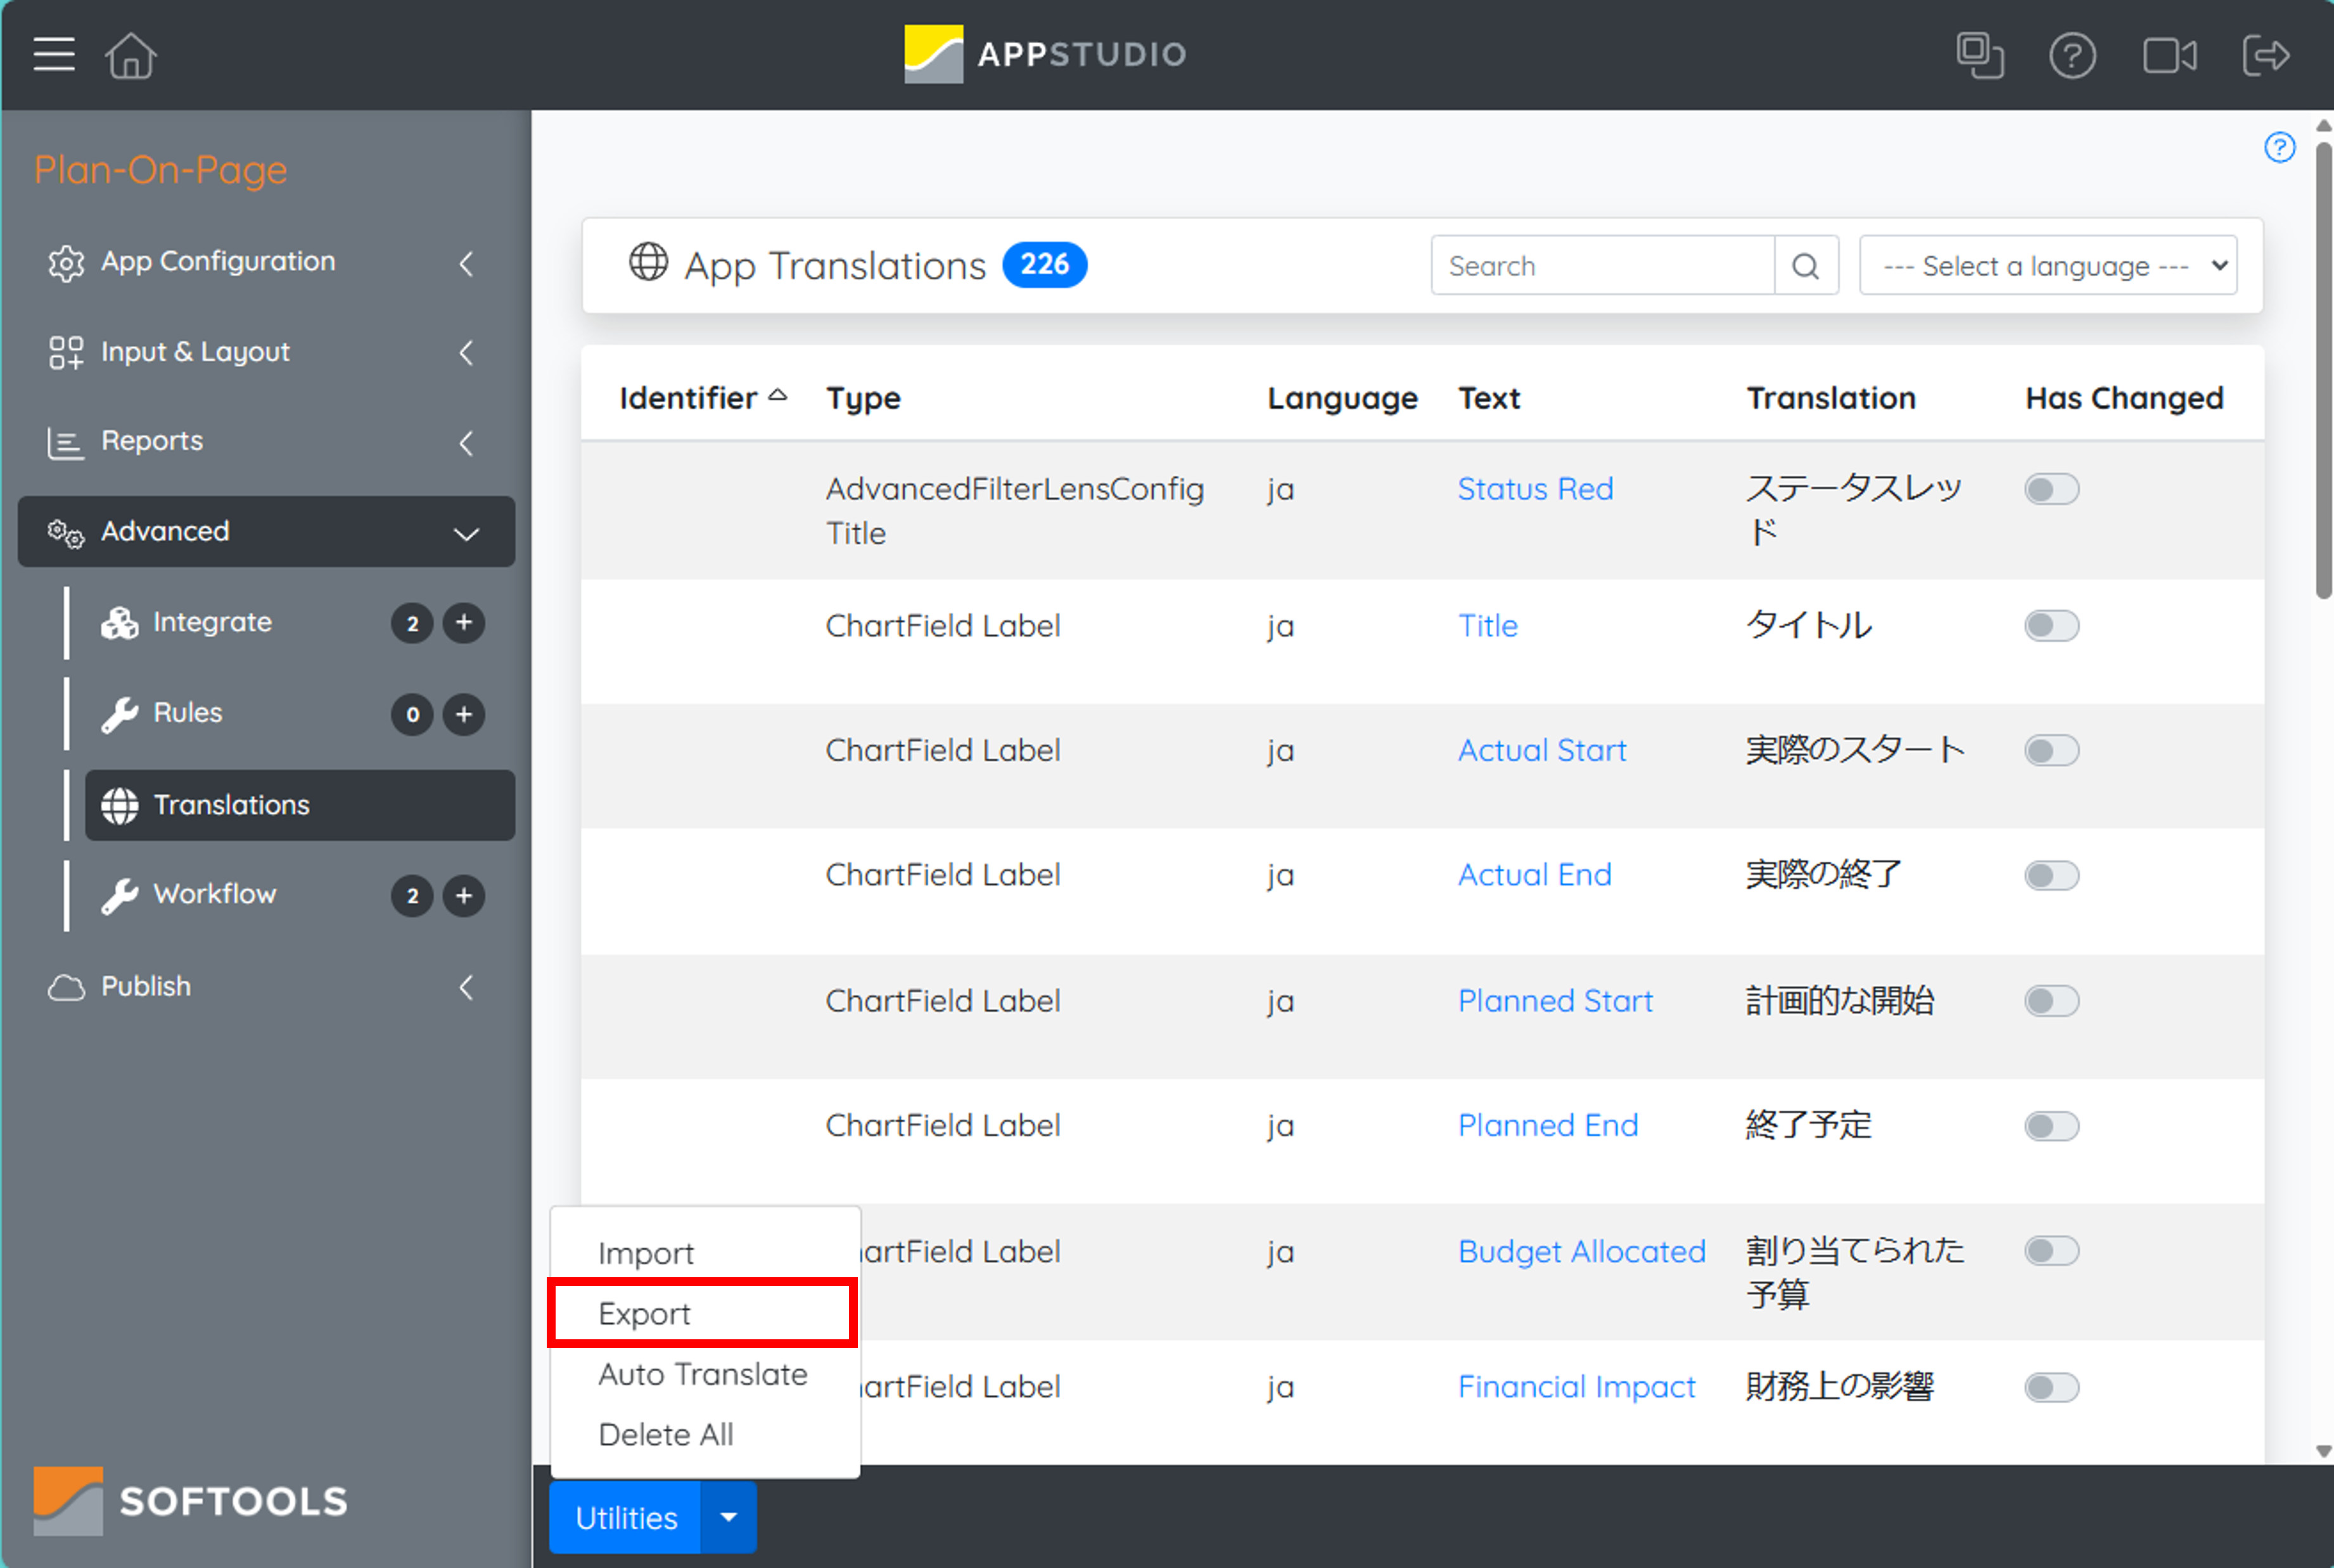Toggle Has Changed for Actual Start

pyautogui.click(x=2051, y=751)
